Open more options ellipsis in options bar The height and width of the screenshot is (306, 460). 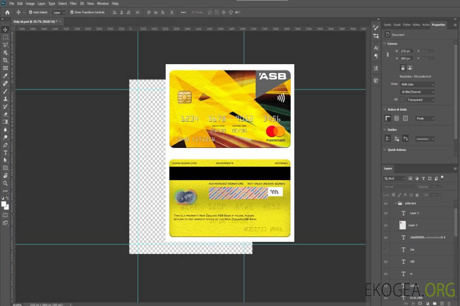pos(183,12)
